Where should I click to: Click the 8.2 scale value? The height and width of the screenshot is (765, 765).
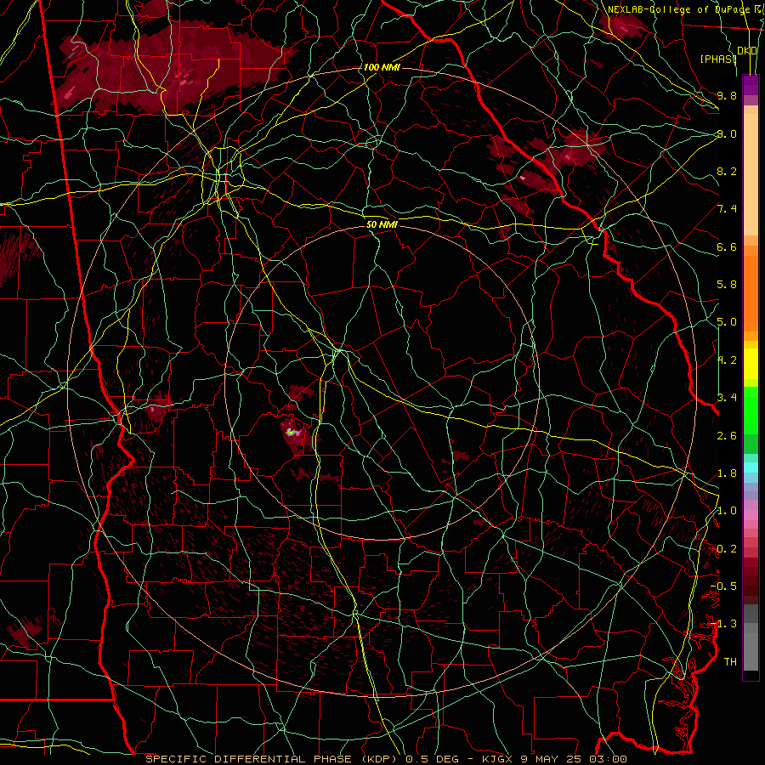(727, 171)
